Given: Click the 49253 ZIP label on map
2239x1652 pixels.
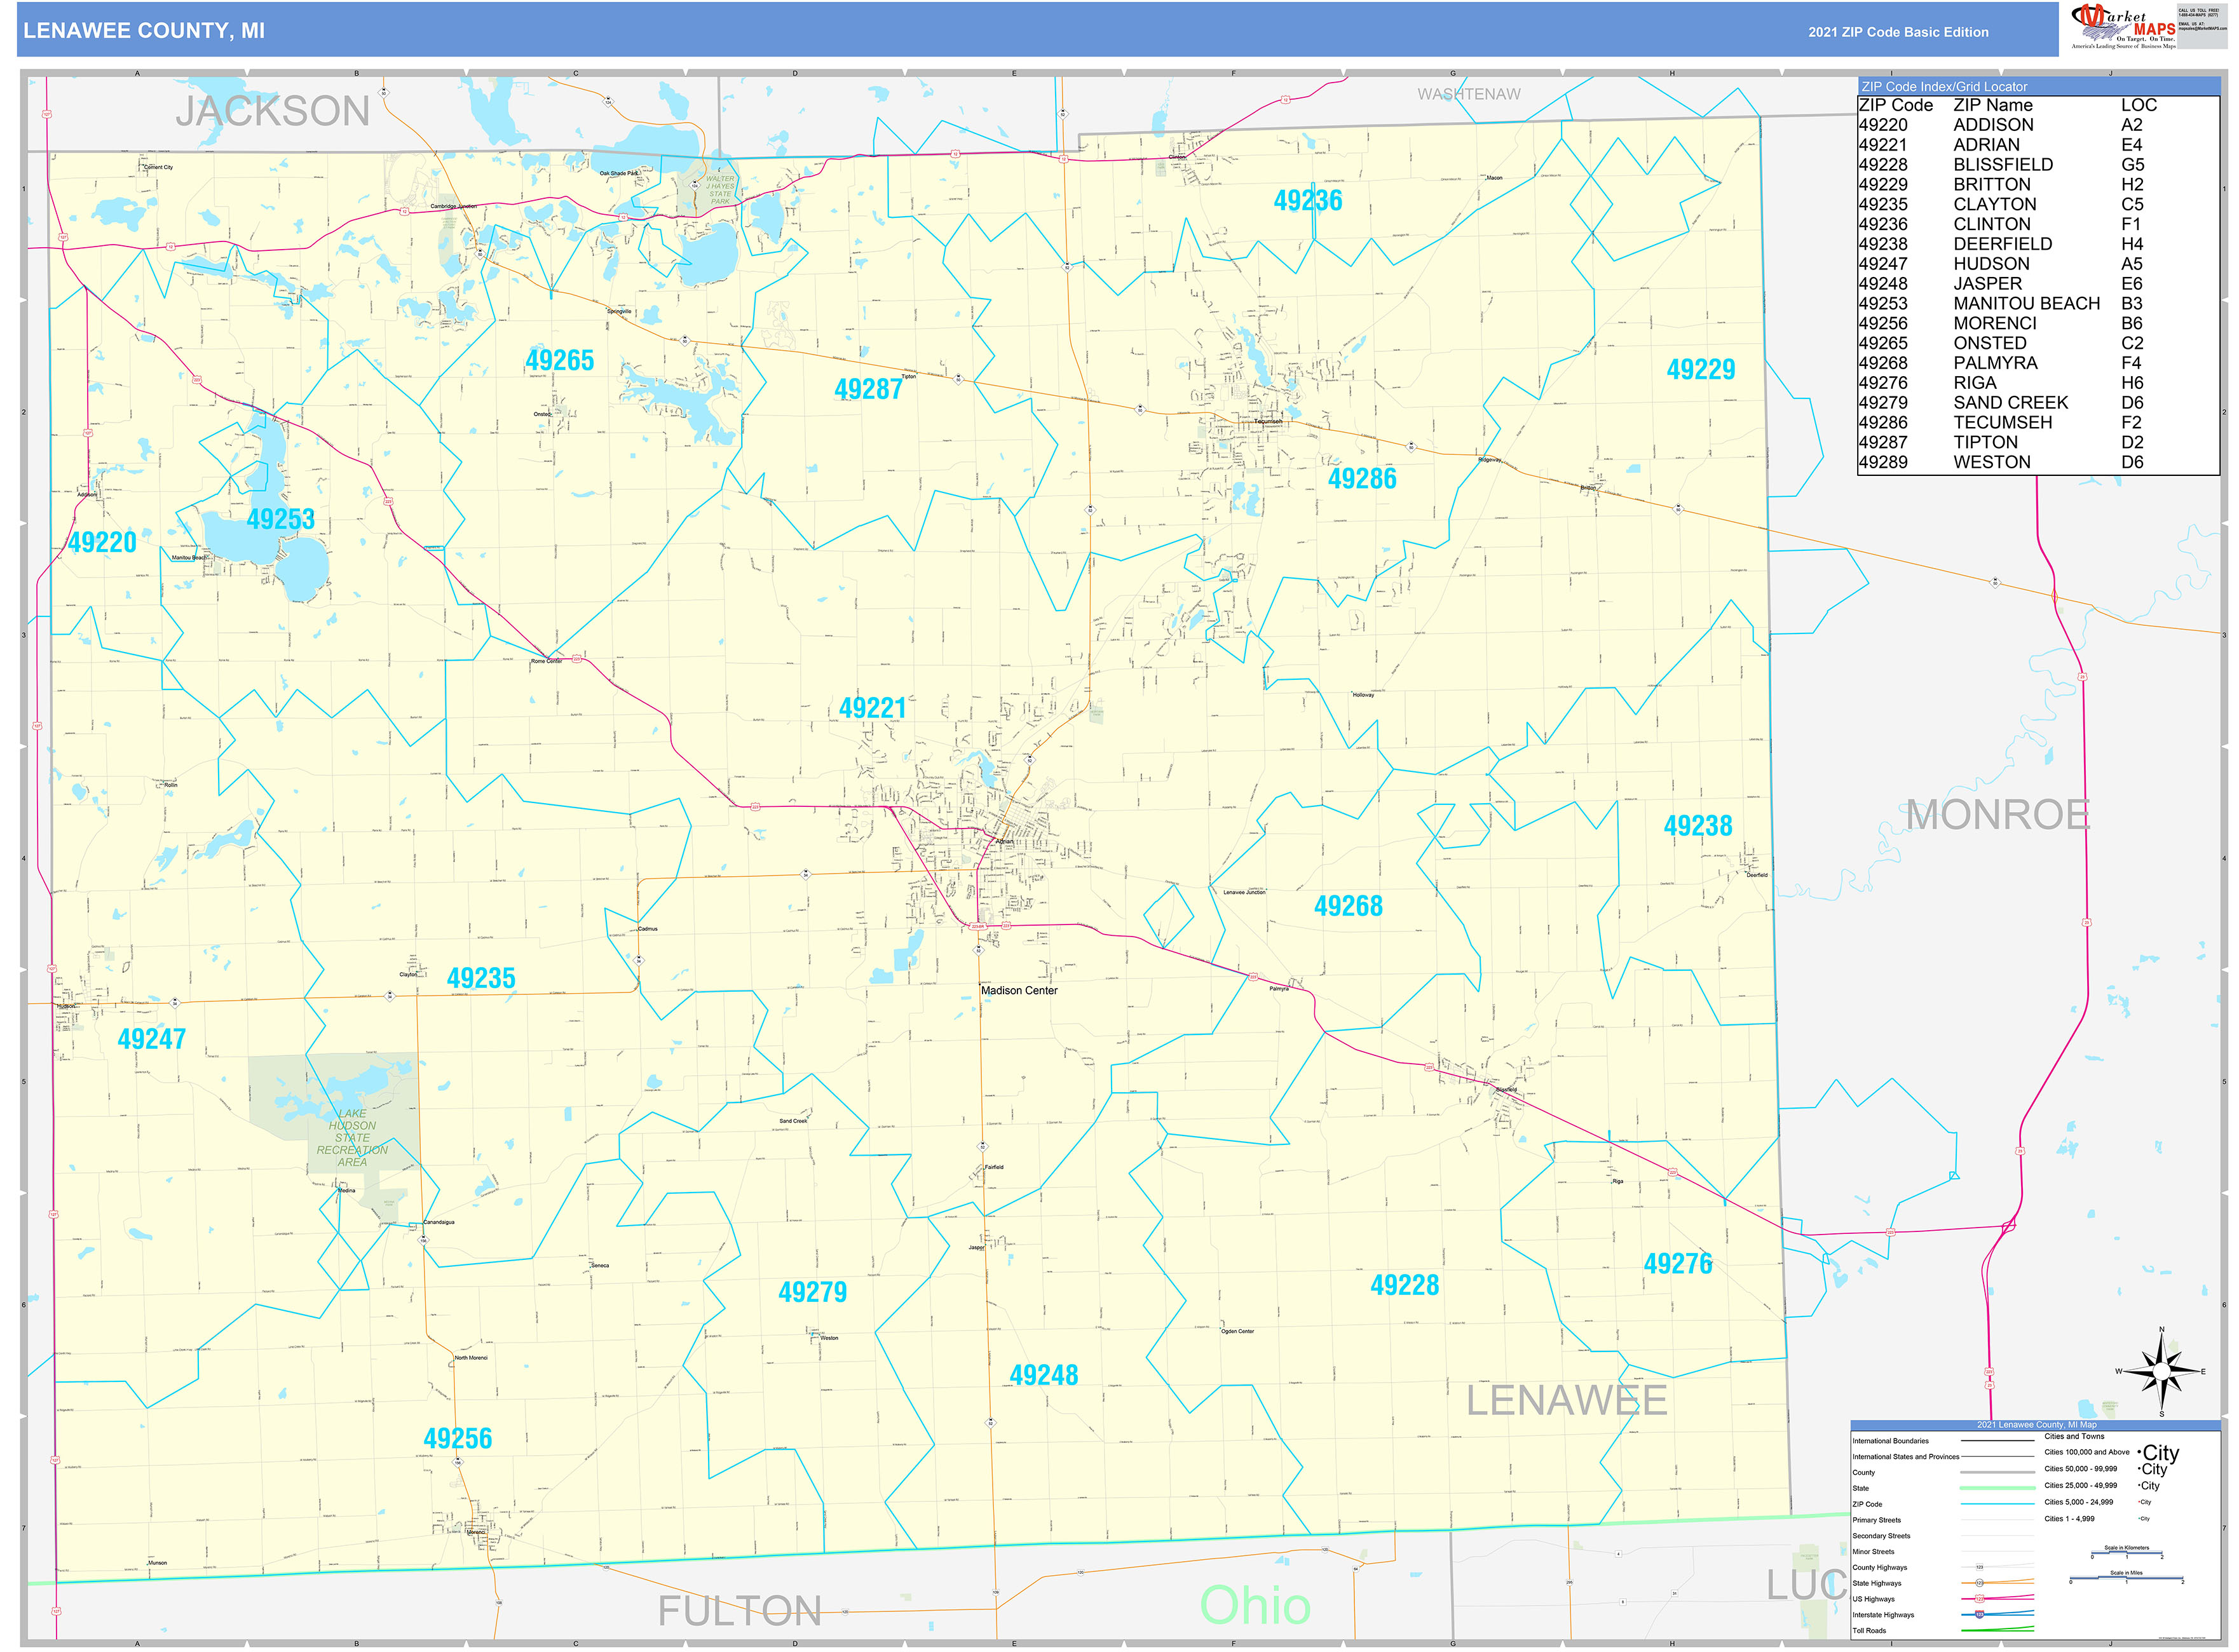Looking at the screenshot, I should 281,520.
